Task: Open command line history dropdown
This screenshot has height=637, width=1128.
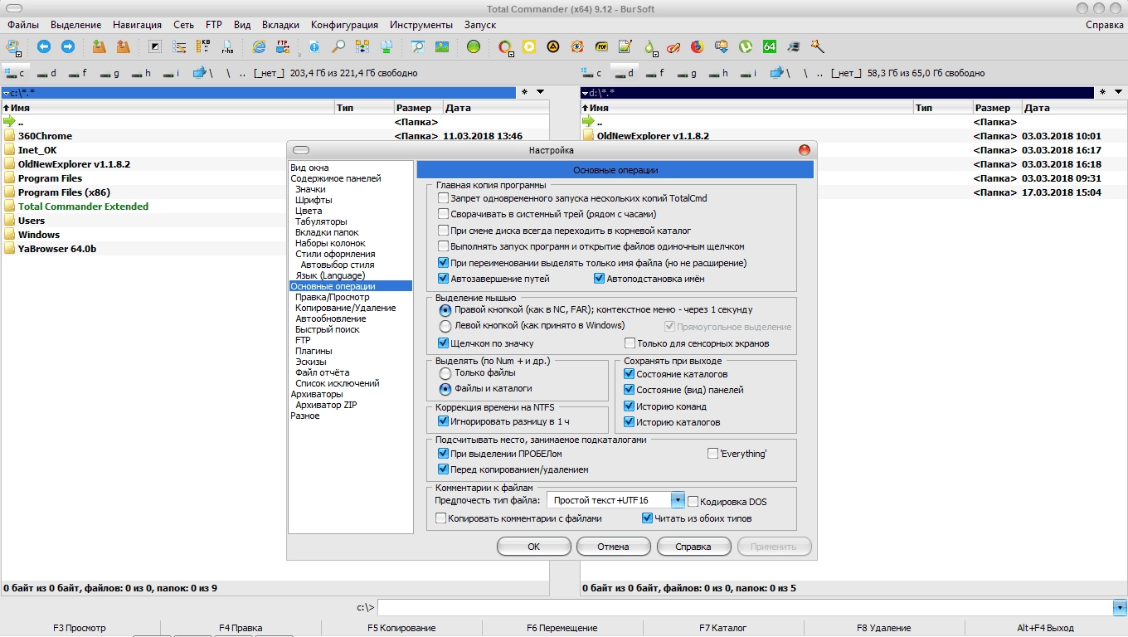Action: tap(1119, 608)
